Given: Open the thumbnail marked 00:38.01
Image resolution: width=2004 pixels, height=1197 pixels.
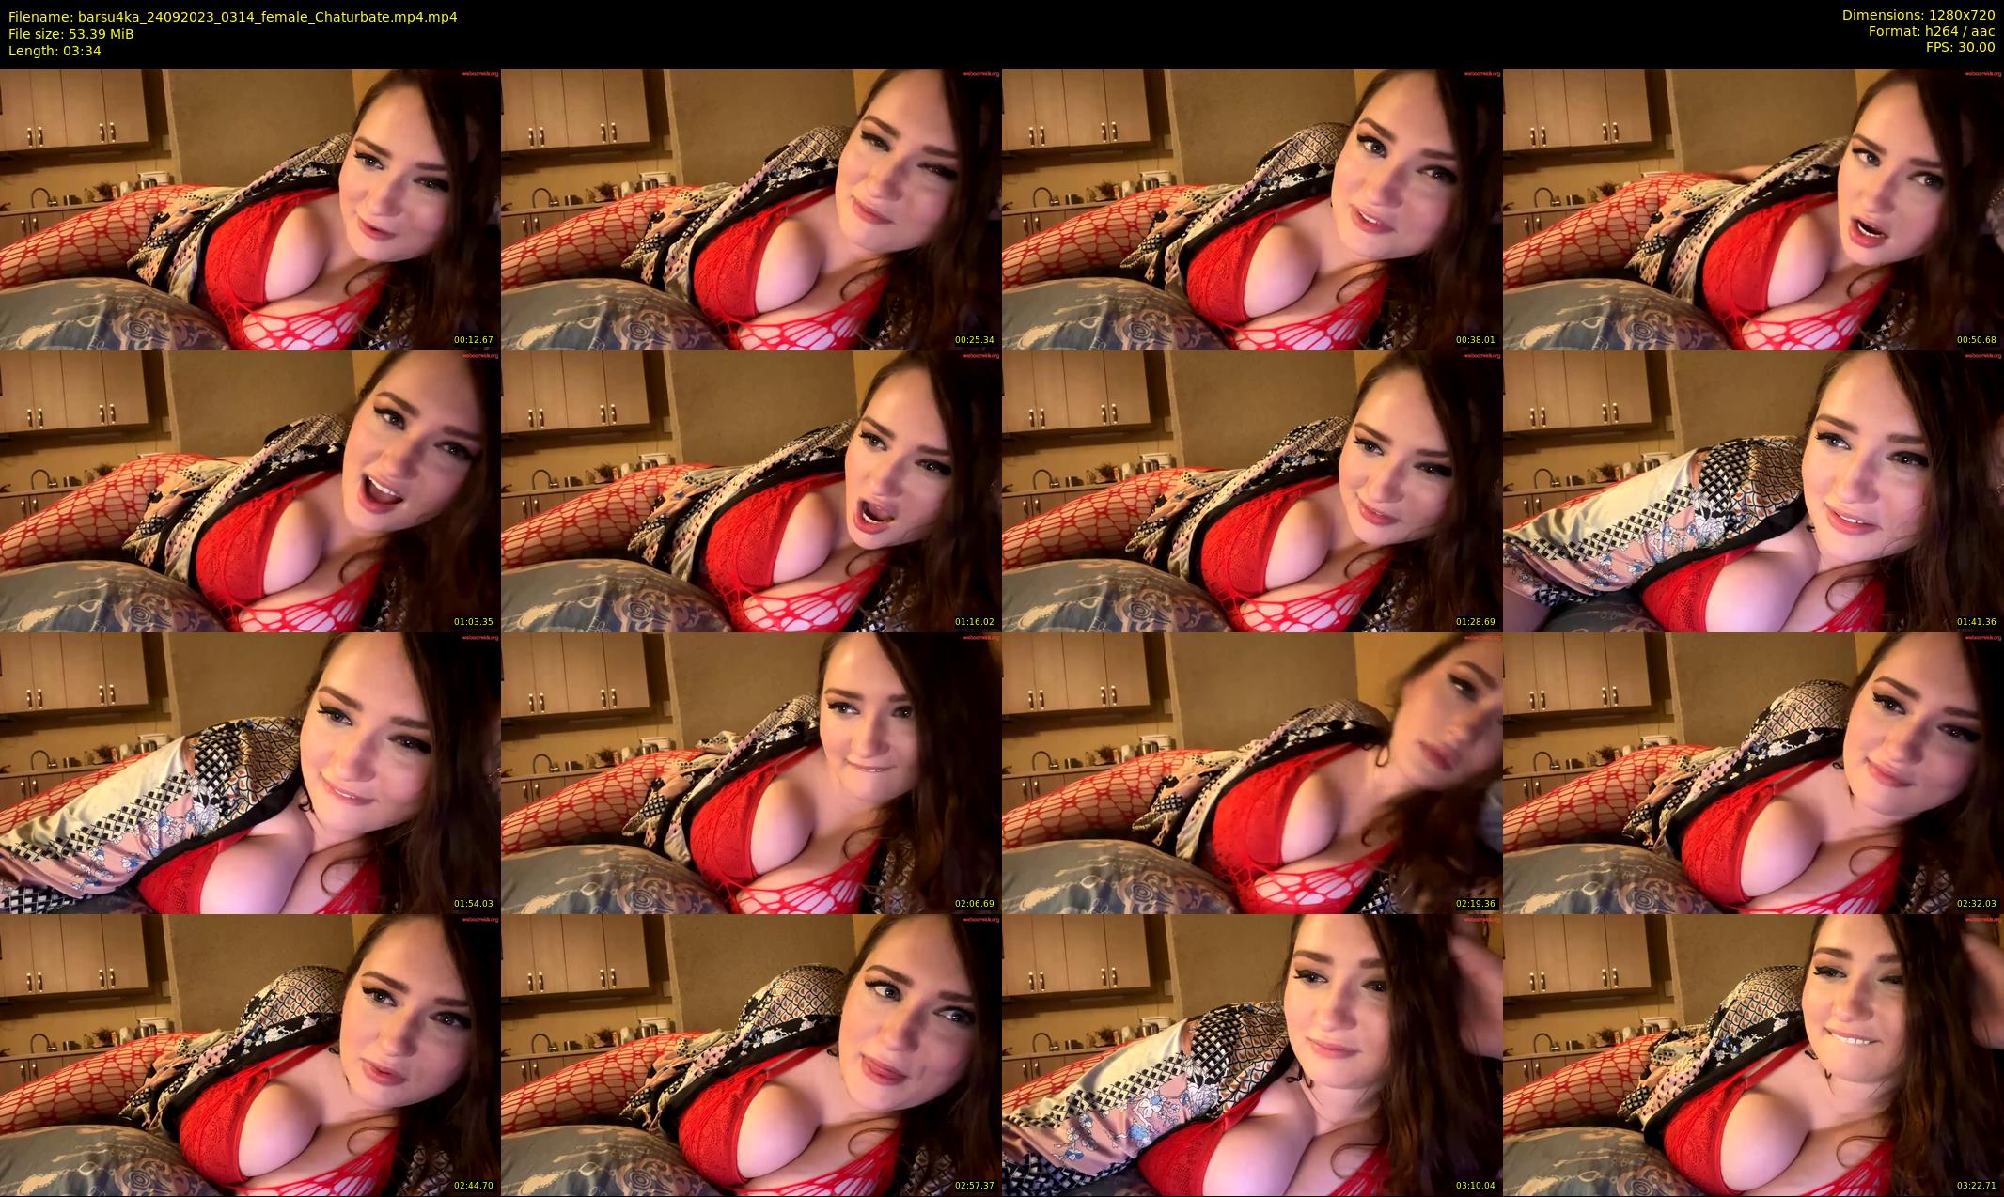Looking at the screenshot, I should tap(1252, 209).
